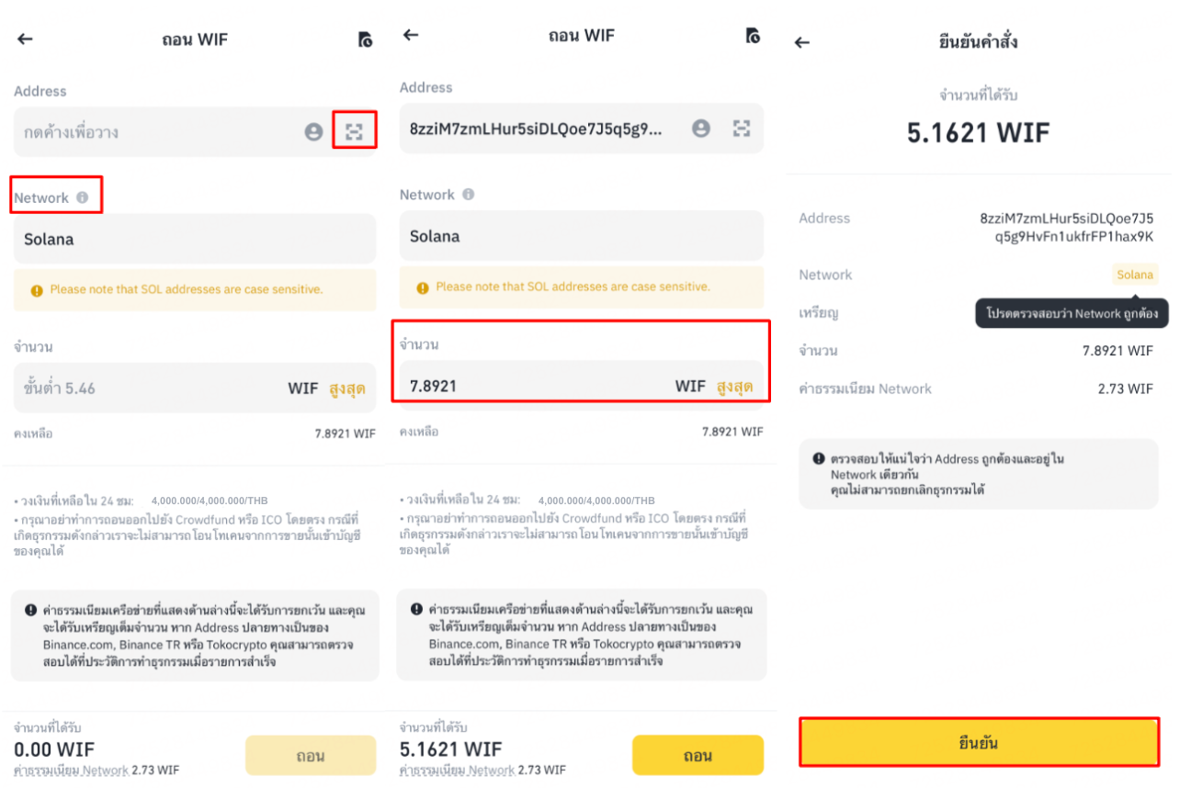Open Solana network selector on middle screen
1180x788 pixels.
click(582, 236)
